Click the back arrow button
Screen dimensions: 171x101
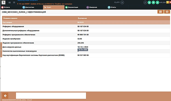(x=5, y=96)
